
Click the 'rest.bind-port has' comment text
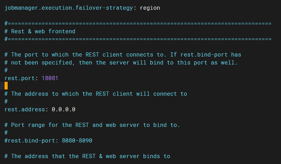coord(211,55)
